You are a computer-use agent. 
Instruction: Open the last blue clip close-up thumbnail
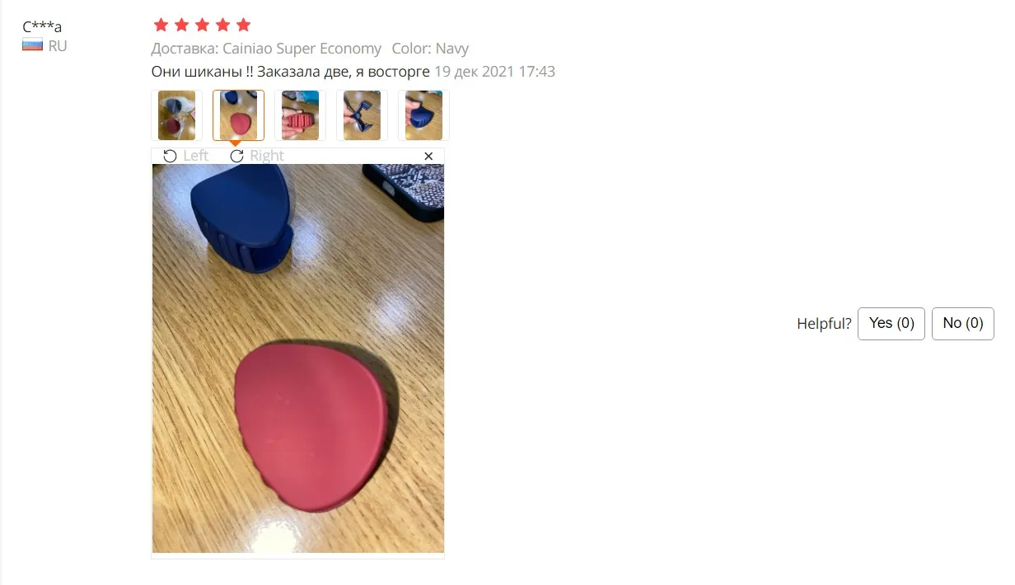click(423, 115)
